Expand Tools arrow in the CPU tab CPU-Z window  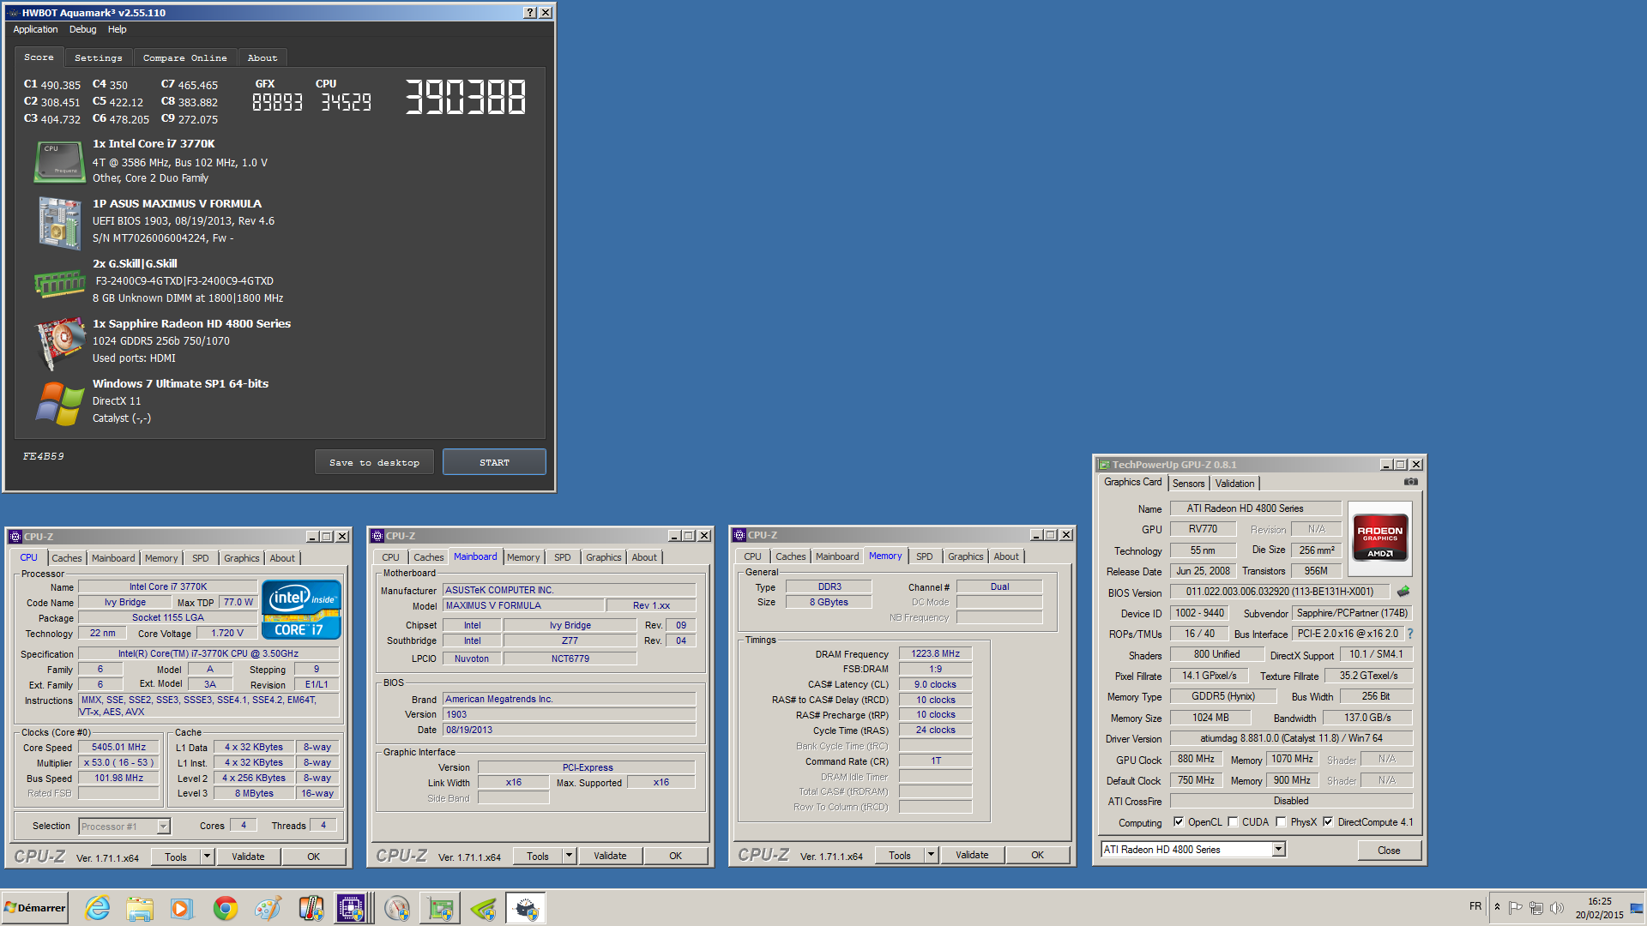[207, 856]
